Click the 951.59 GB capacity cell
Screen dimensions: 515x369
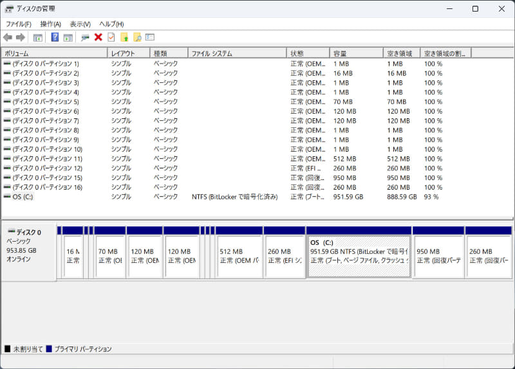click(348, 197)
